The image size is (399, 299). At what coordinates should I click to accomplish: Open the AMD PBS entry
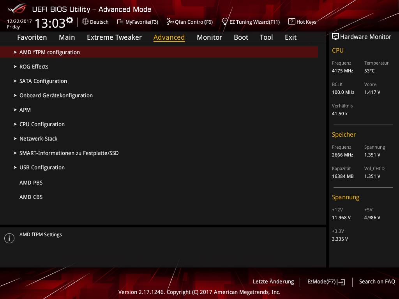(31, 183)
